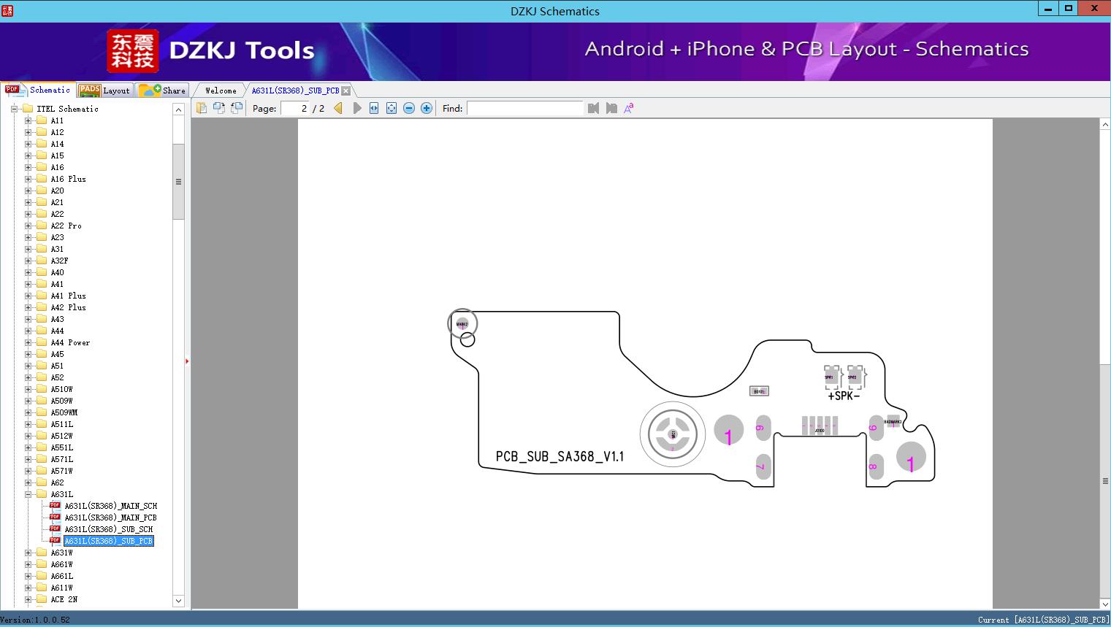Select the A571W folder
The image size is (1111, 627).
62,471
